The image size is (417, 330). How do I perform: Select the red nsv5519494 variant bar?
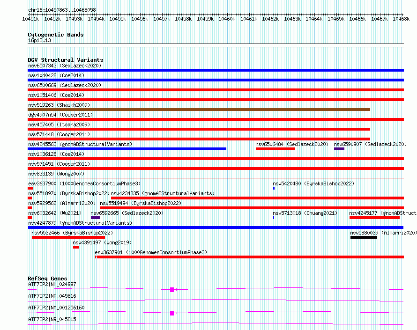252,208
